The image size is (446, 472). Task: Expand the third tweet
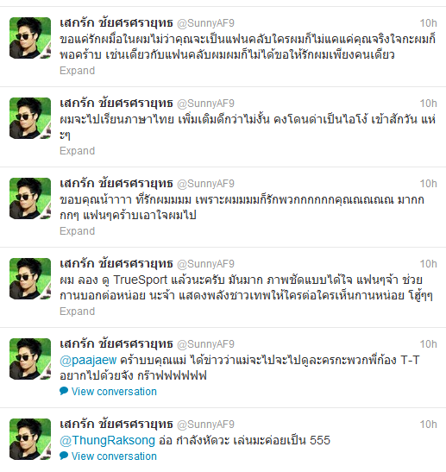[x=77, y=231]
